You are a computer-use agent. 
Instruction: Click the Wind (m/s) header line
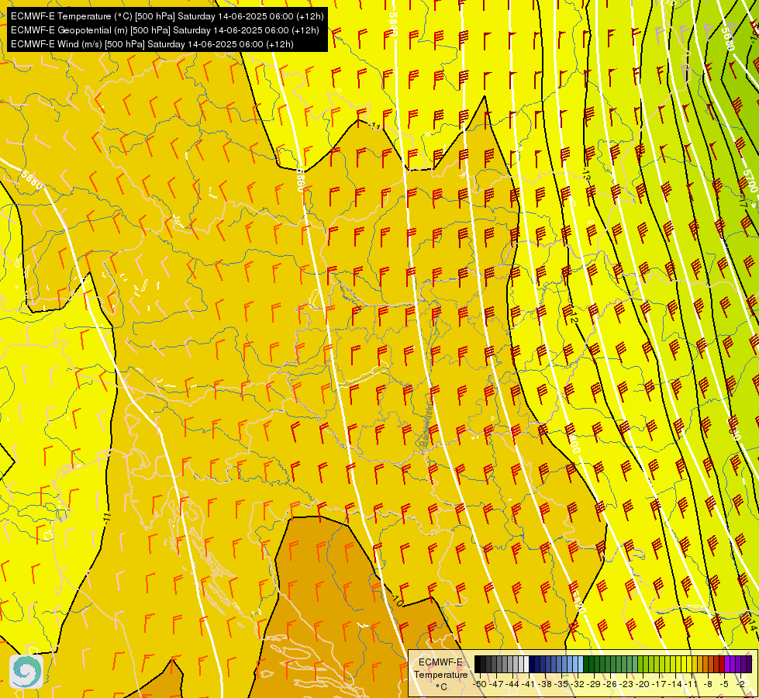pyautogui.click(x=152, y=44)
